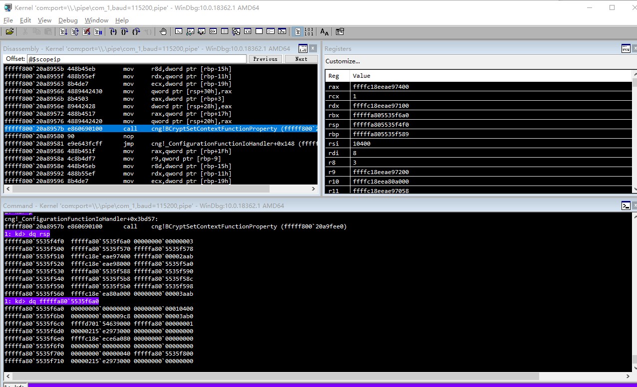Select the rdx register value
Image resolution: width=637 pixels, height=387 pixels.
(x=381, y=106)
